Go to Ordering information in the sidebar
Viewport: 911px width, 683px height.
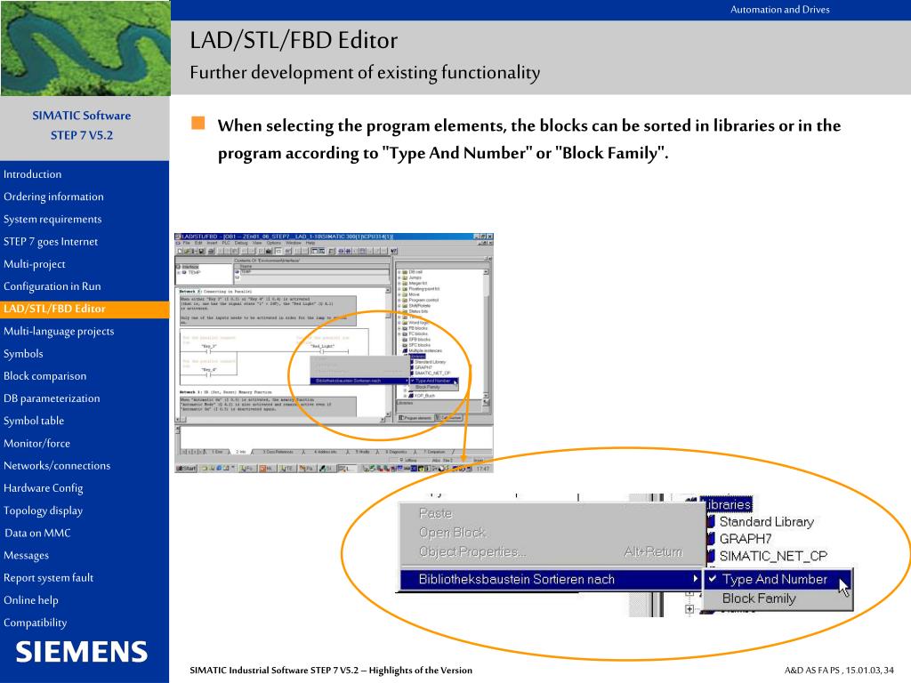[x=53, y=197]
